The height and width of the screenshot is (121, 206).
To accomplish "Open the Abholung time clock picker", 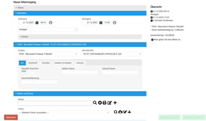I will point(51,23).
